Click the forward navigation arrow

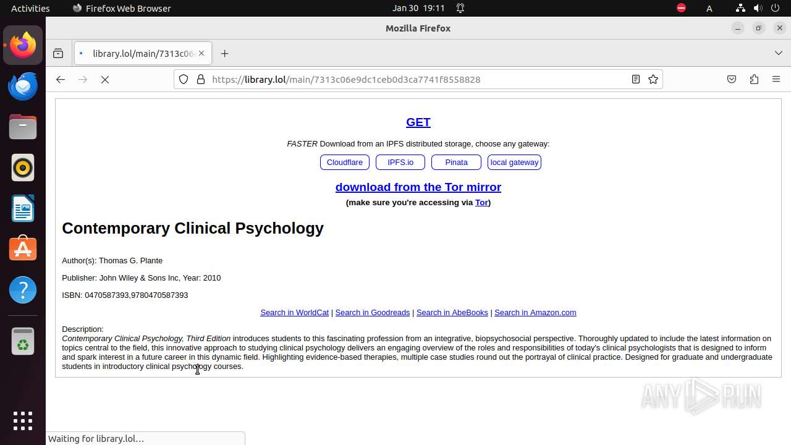(83, 80)
